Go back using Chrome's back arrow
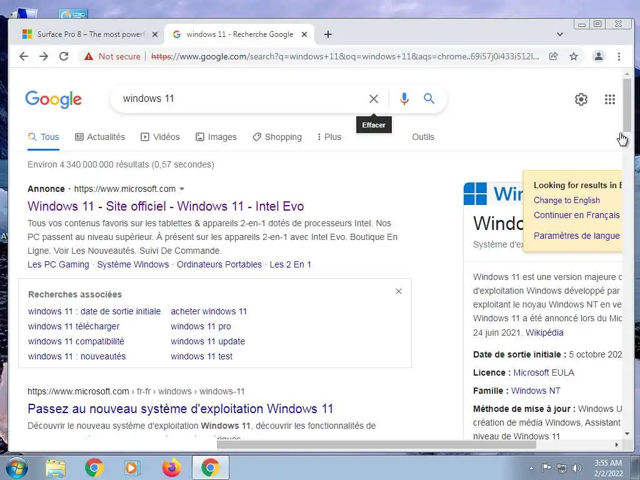 tap(24, 56)
